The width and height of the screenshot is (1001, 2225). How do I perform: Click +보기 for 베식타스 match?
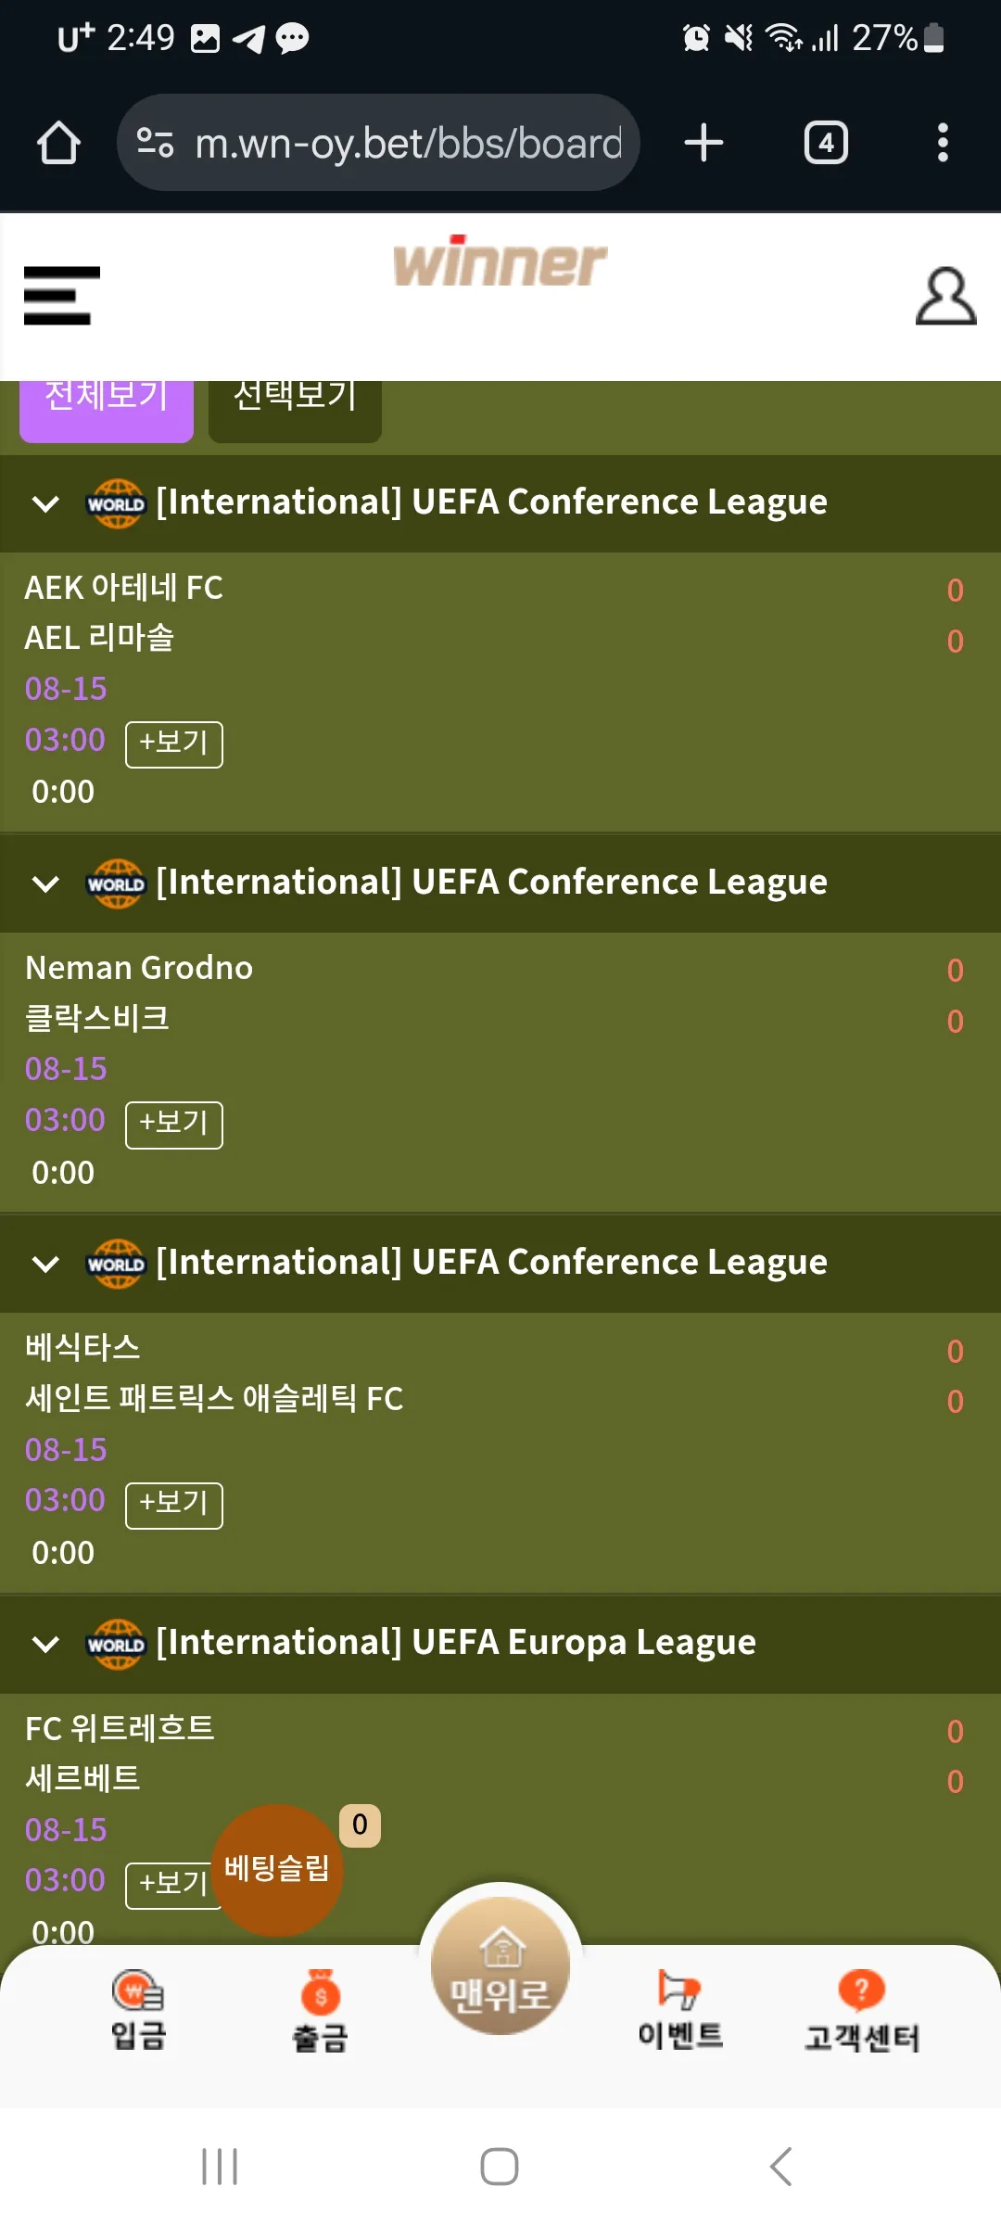[x=174, y=1506]
